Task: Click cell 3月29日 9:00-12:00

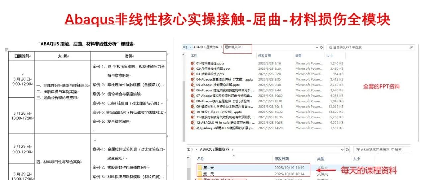Action: point(22,149)
